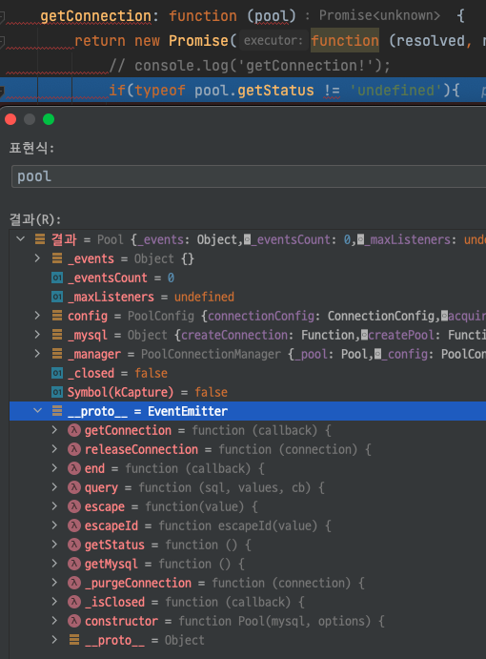Screen dimensions: 486x659
Task: Expand the getMysql function node
Action: pos(54,564)
